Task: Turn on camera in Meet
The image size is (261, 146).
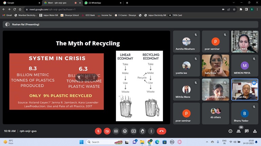Action: (x=107, y=131)
